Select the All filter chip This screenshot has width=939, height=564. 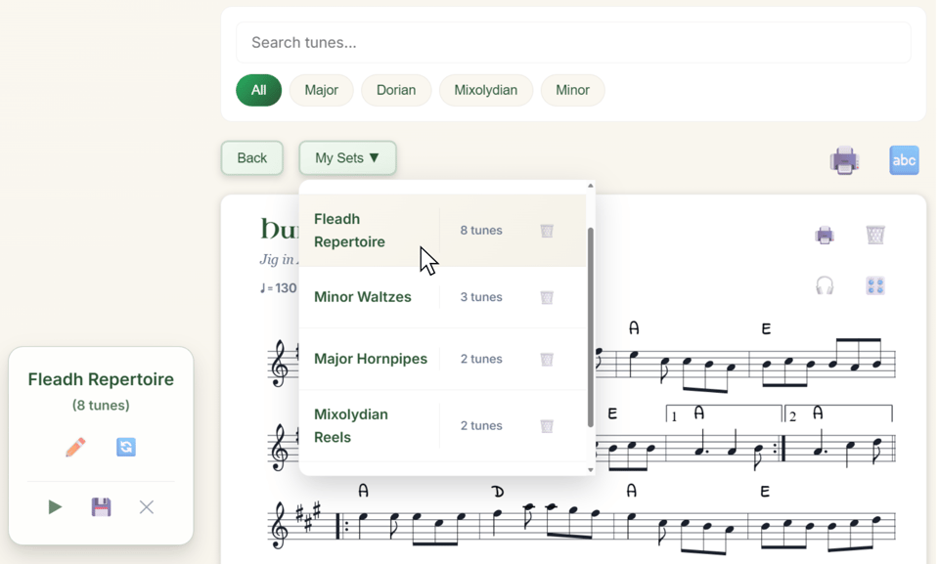[x=258, y=90]
